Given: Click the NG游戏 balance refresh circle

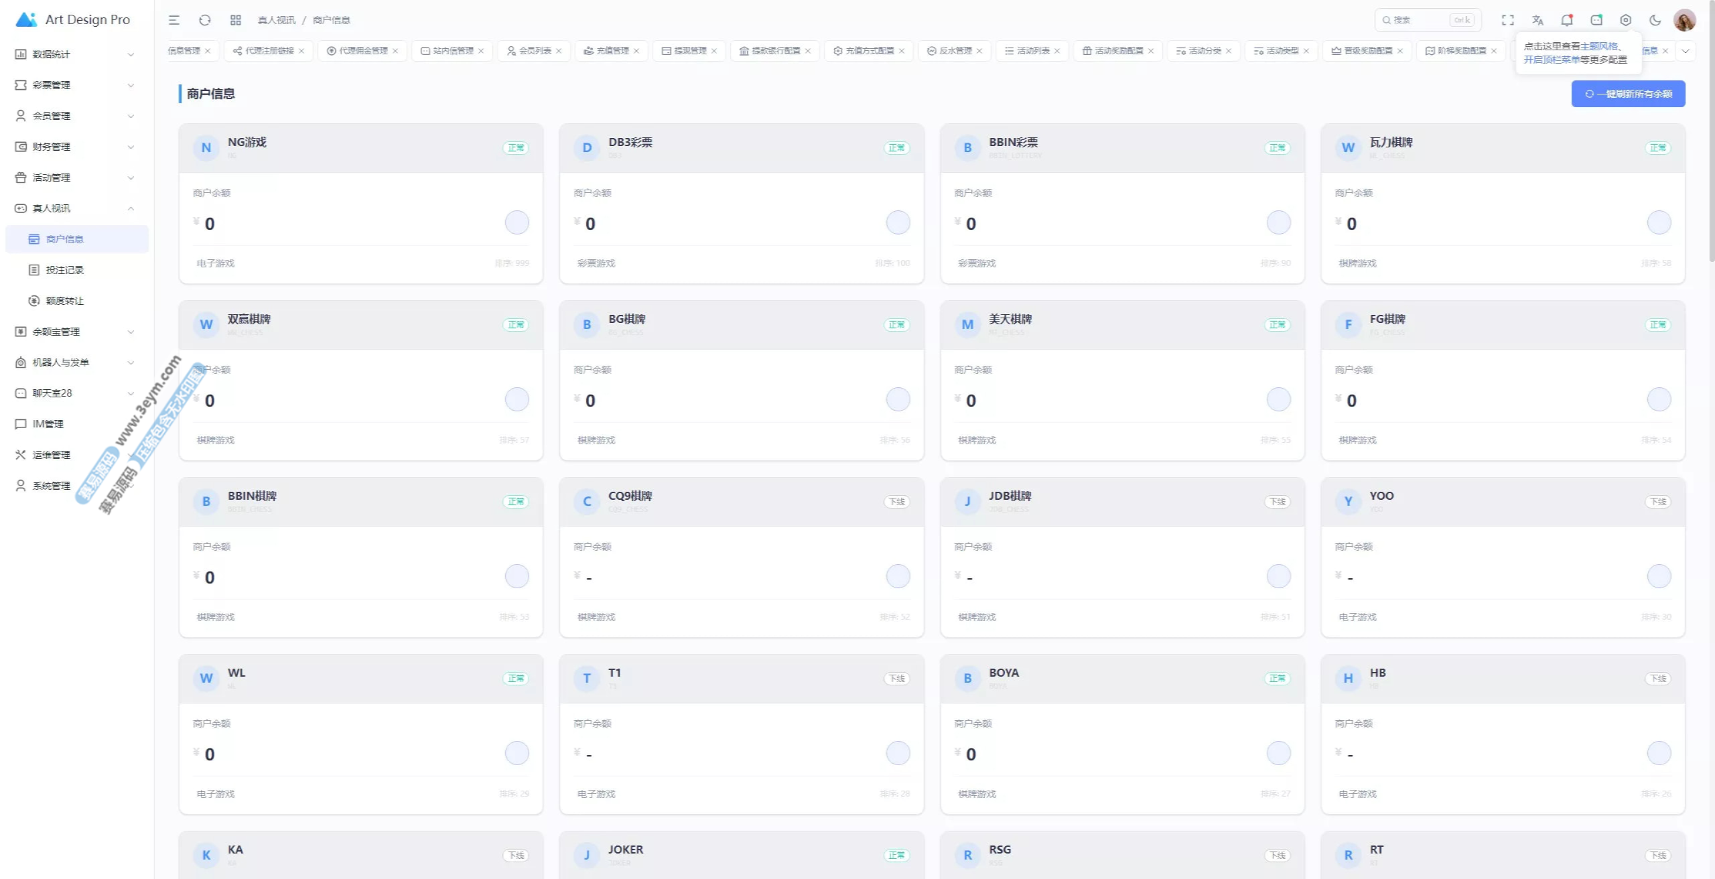Looking at the screenshot, I should [x=517, y=222].
